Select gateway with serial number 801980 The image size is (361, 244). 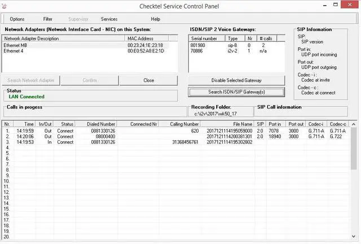click(199, 45)
